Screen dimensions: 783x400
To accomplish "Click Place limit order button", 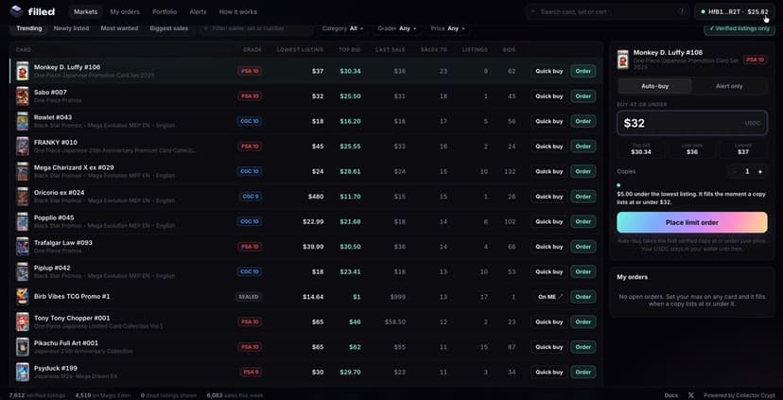I will pyautogui.click(x=691, y=222).
